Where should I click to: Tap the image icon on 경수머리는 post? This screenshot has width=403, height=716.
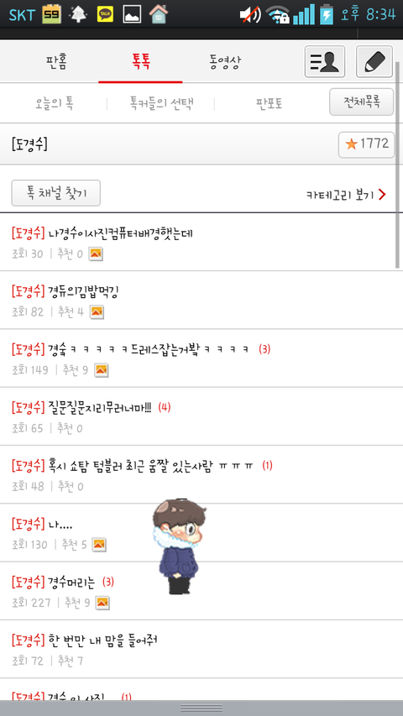point(102,603)
